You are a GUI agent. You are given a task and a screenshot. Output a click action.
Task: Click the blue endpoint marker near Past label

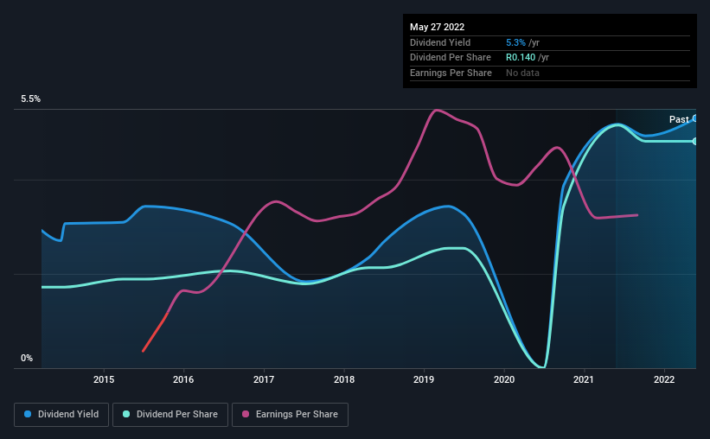[x=695, y=118]
